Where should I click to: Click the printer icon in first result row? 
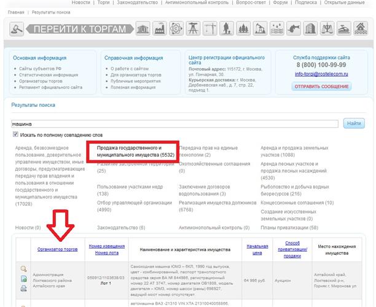tap(23, 287)
